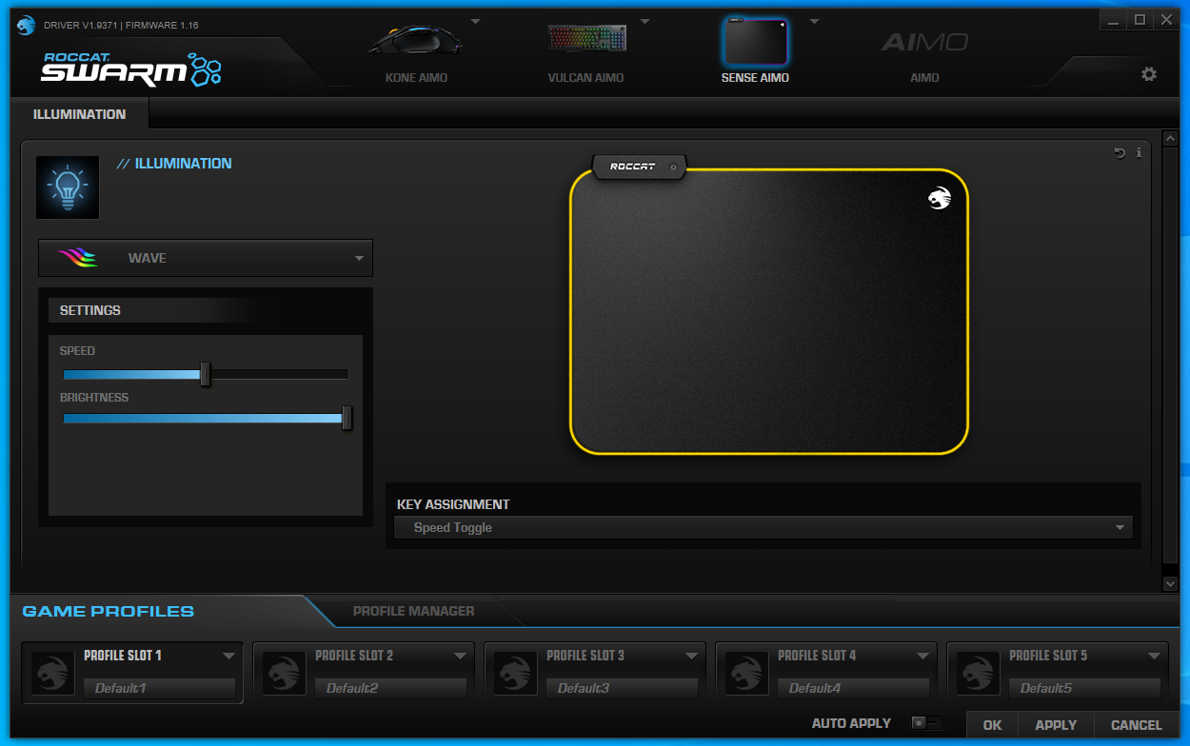Viewport: 1190px width, 746px height.
Task: Click the Default2 profile name field
Action: [390, 688]
